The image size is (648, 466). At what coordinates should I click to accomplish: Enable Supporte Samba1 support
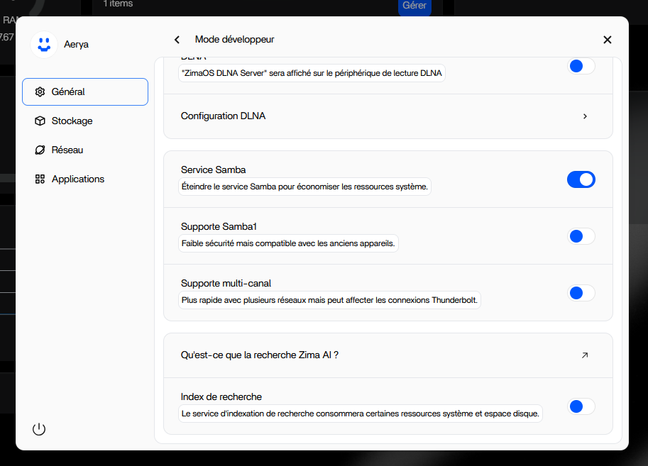(x=581, y=236)
